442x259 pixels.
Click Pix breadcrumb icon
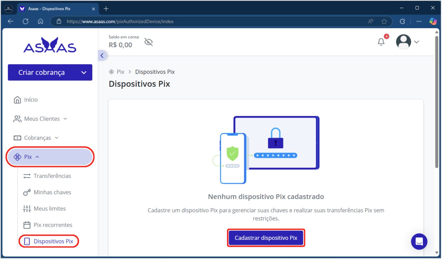point(112,72)
